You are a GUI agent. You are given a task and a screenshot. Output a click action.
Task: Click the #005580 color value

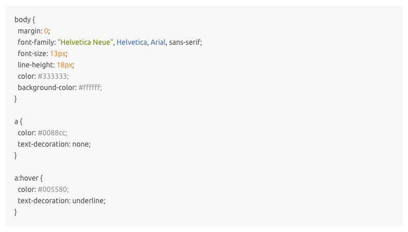53,189
